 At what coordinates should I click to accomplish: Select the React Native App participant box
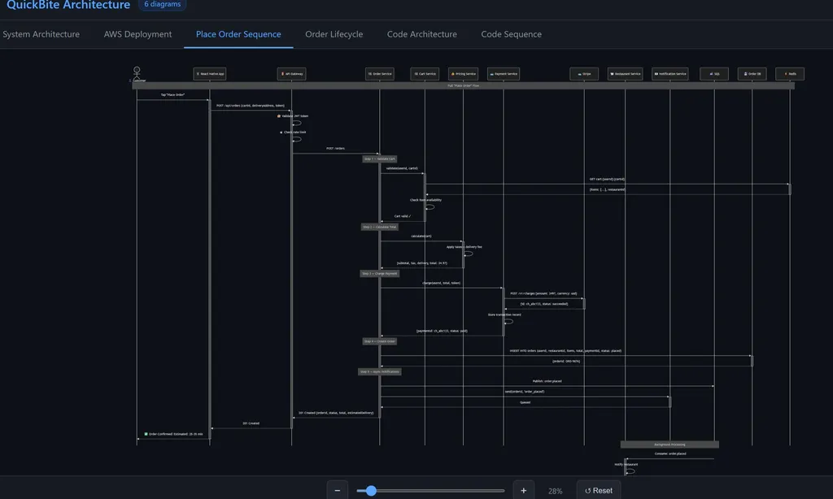[210, 74]
